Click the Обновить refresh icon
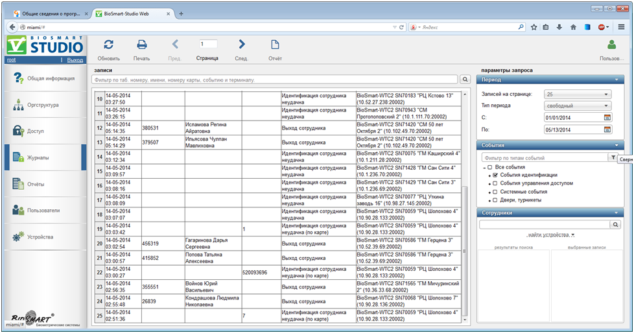Viewport: 634px width, 333px height. click(108, 45)
